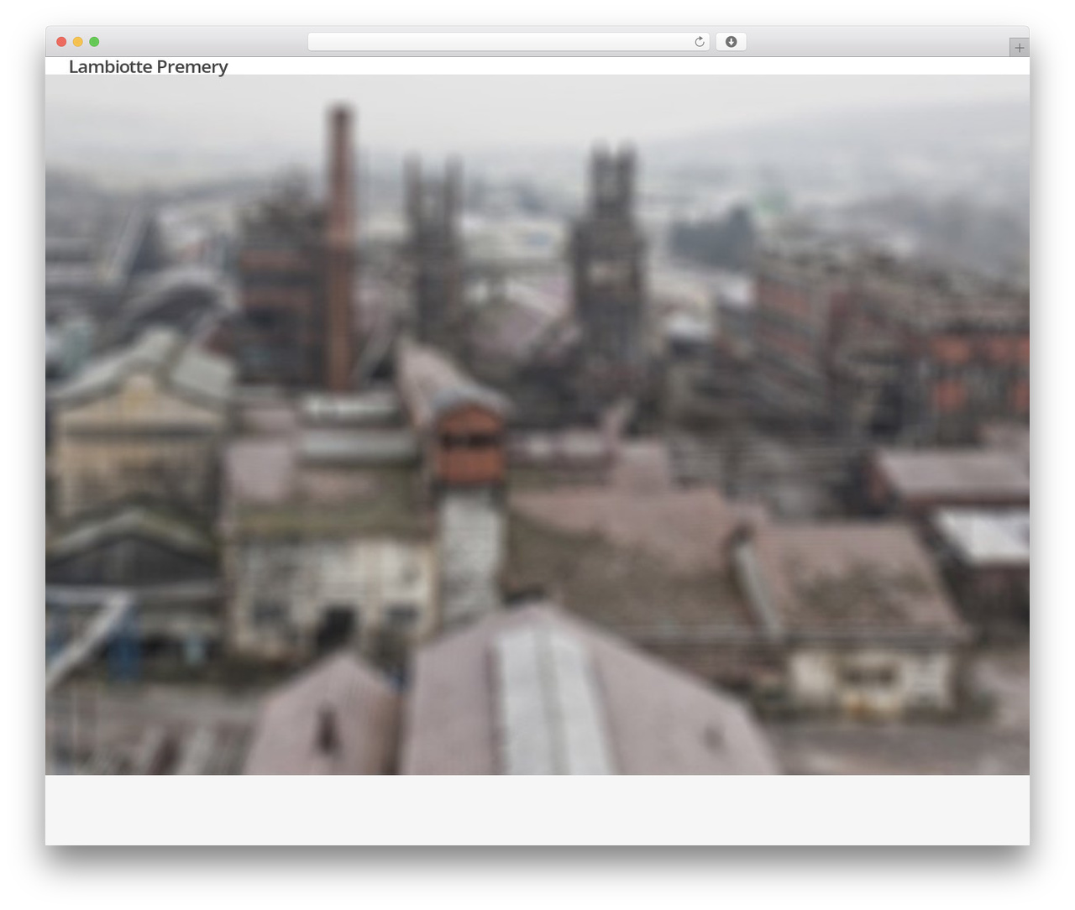Reload the page with the refresh icon
This screenshot has width=1075, height=910.
tap(699, 42)
